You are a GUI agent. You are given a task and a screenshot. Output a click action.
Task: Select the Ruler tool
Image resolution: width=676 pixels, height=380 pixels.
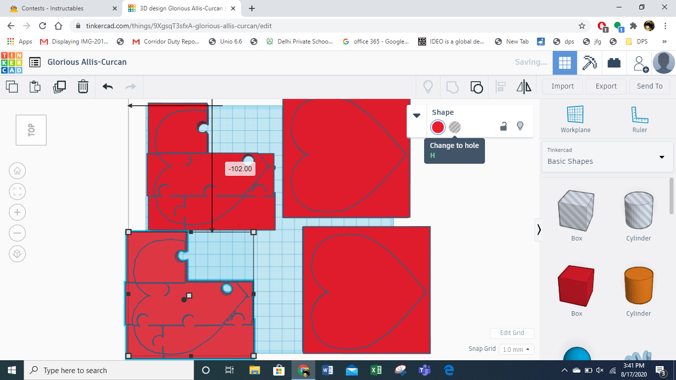(x=639, y=119)
